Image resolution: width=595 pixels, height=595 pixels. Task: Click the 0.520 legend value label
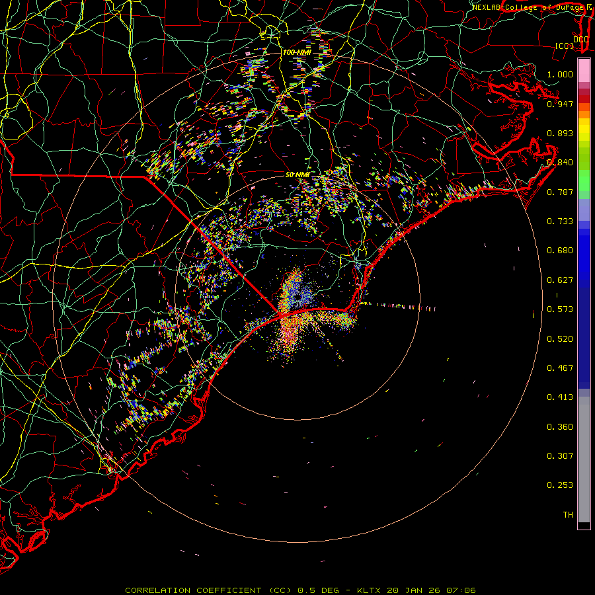click(x=560, y=339)
